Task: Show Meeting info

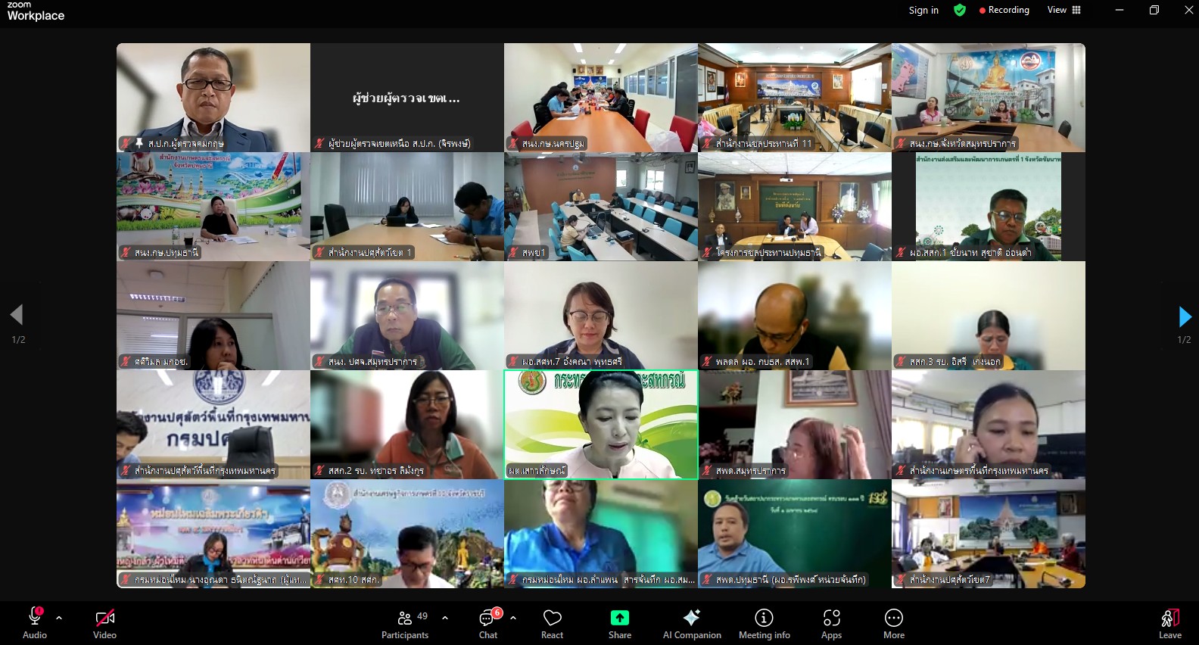Action: coord(765,623)
